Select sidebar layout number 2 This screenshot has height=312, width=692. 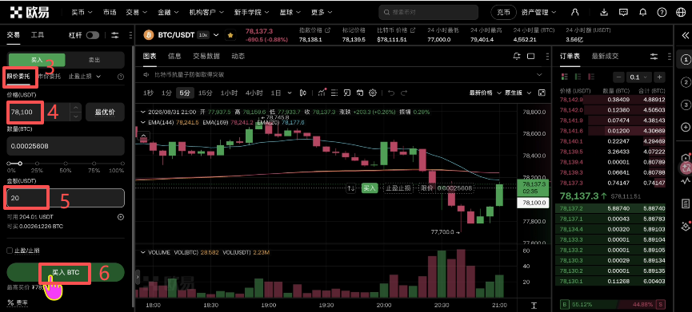click(x=685, y=82)
